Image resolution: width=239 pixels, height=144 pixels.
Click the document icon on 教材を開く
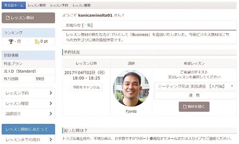(185, 107)
